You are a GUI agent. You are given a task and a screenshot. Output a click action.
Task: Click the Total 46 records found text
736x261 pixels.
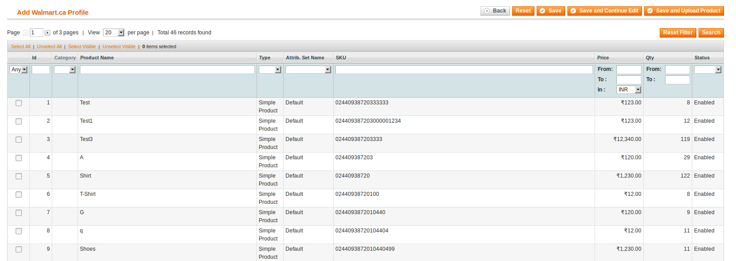point(184,33)
